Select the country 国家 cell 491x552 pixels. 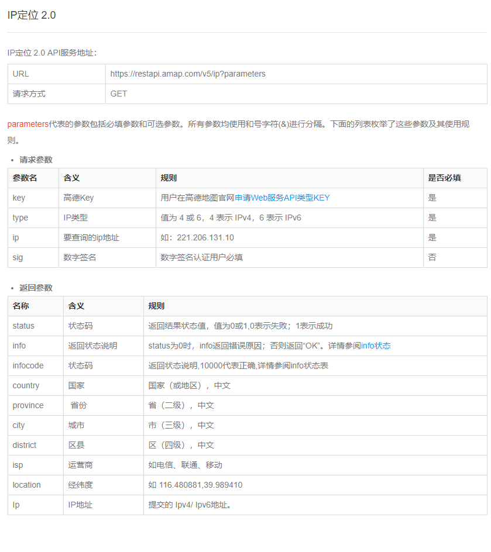[x=78, y=385]
